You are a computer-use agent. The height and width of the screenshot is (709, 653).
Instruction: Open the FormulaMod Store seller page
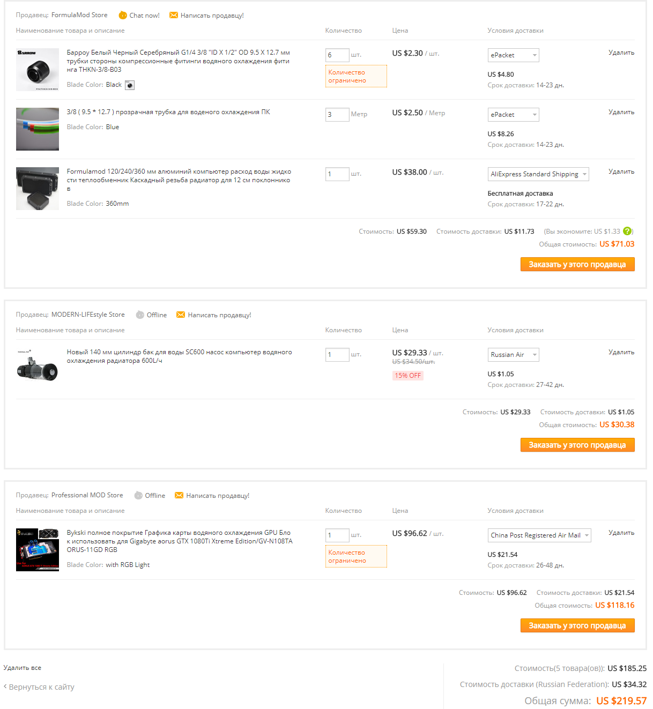tap(79, 15)
